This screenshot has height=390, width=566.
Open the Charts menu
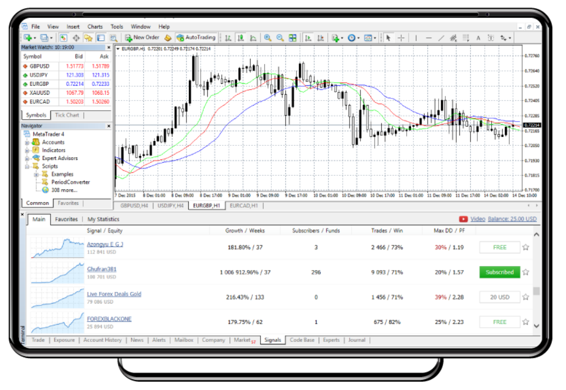[95, 27]
